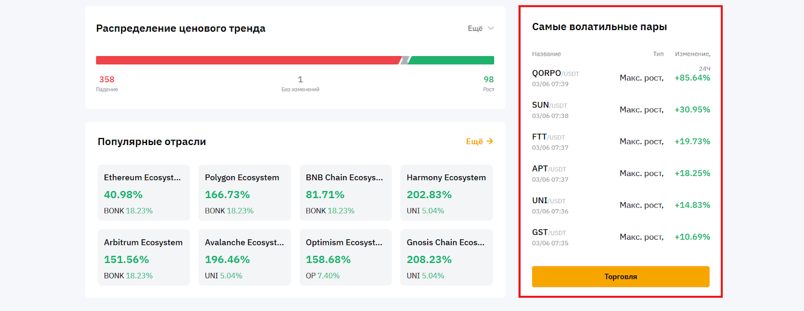Click the green rising segment of trend bar

click(452, 60)
